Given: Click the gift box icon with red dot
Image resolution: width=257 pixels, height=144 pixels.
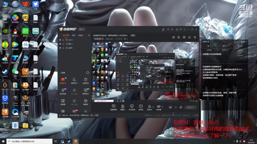Looking at the screenshot, I should (173, 37).
